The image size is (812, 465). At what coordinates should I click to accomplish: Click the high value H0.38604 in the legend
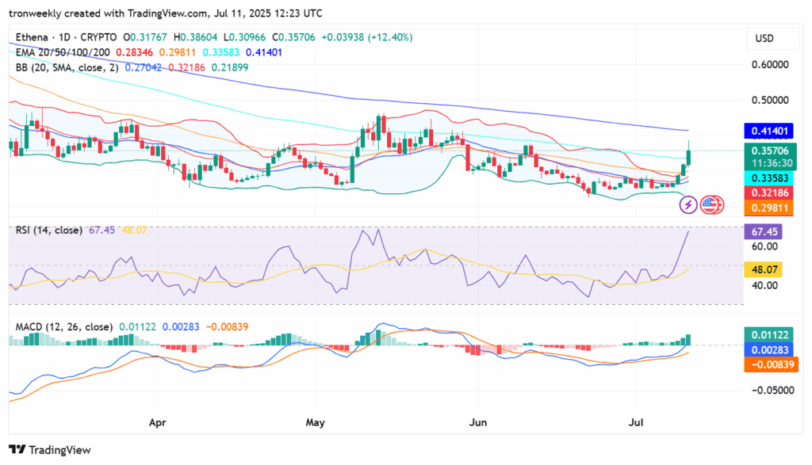(195, 37)
